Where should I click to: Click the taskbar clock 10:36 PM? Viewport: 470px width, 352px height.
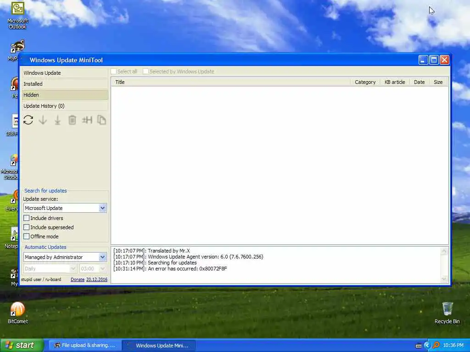453,346
